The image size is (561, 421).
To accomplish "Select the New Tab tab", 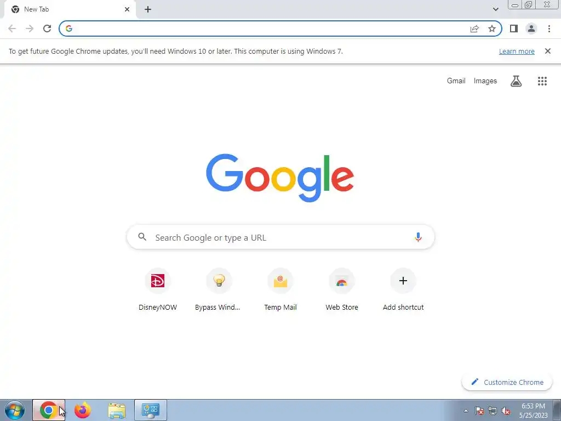I will 70,9.
